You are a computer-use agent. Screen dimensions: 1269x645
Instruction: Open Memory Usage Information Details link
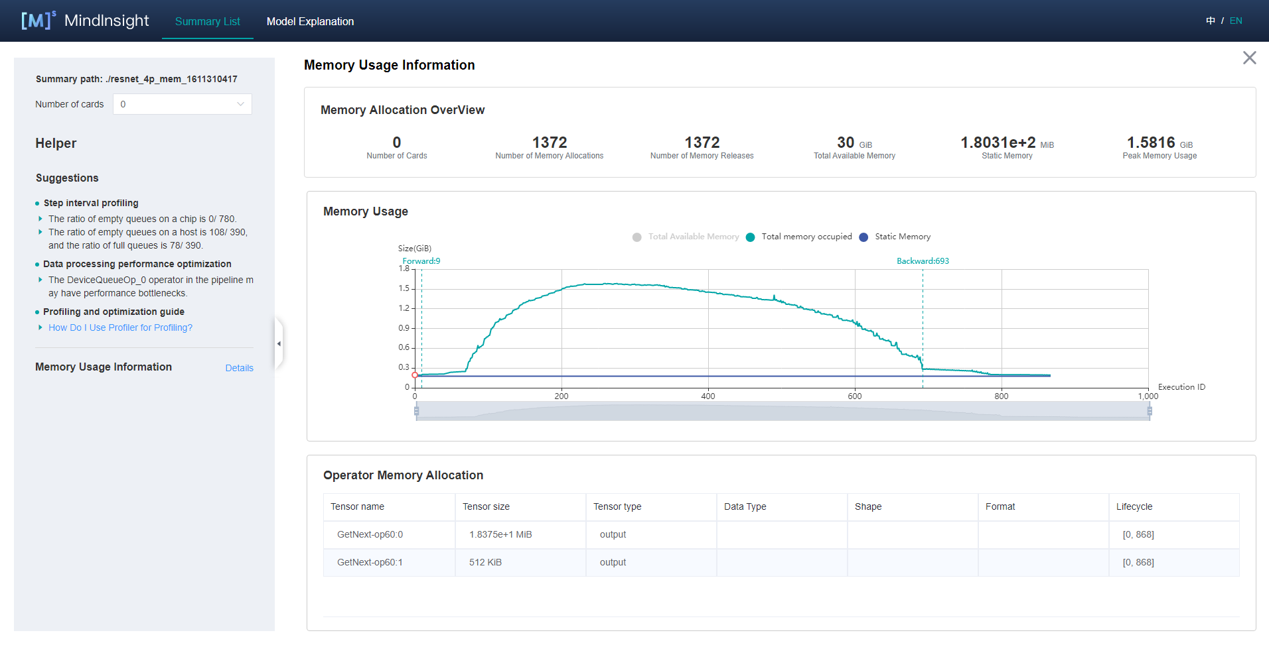tap(239, 368)
